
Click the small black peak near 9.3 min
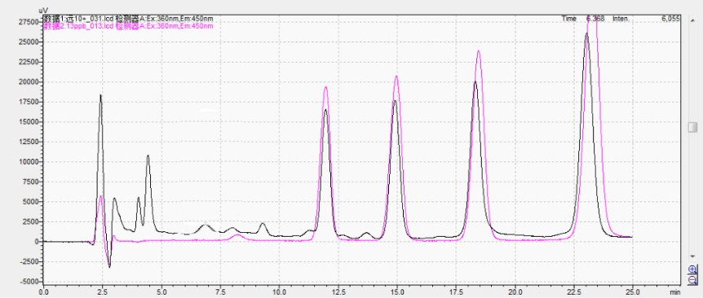click(x=263, y=224)
